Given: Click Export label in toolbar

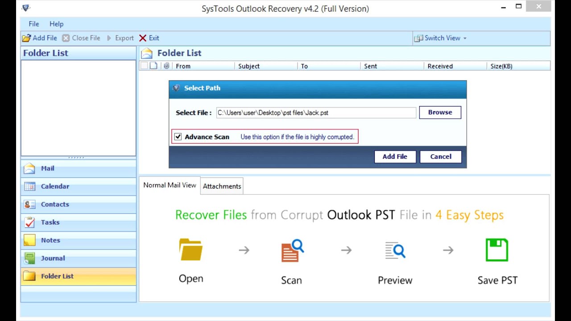Looking at the screenshot, I should click(124, 38).
